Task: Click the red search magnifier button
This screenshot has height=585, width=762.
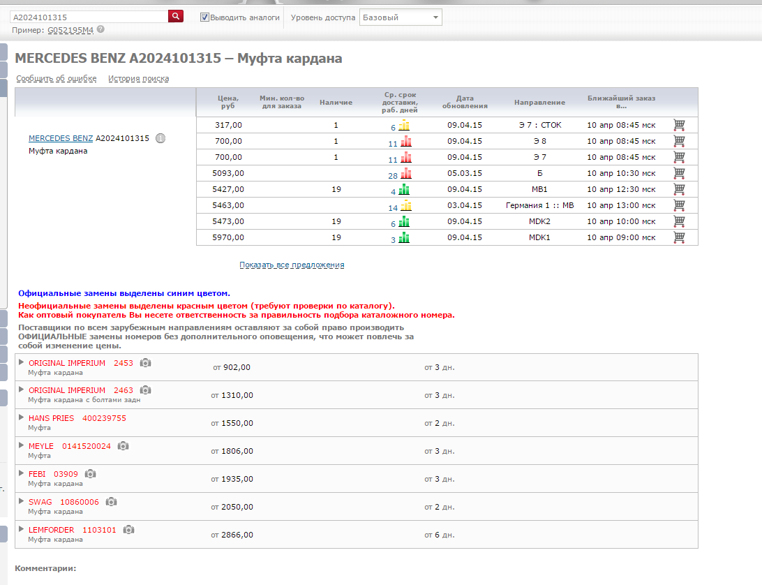Action: 176,15
